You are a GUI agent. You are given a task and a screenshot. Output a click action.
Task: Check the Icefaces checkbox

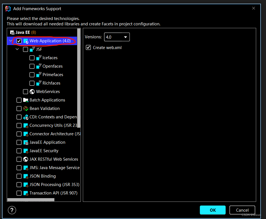coord(32,58)
